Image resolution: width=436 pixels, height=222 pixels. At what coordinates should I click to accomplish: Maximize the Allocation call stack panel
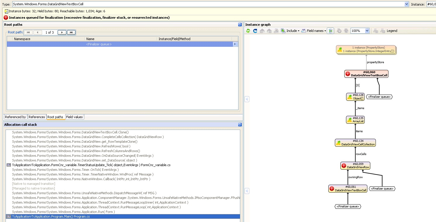[x=240, y=125]
